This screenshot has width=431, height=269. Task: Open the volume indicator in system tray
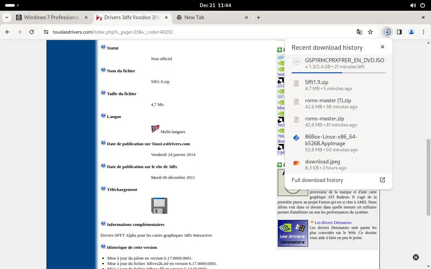point(413,5)
